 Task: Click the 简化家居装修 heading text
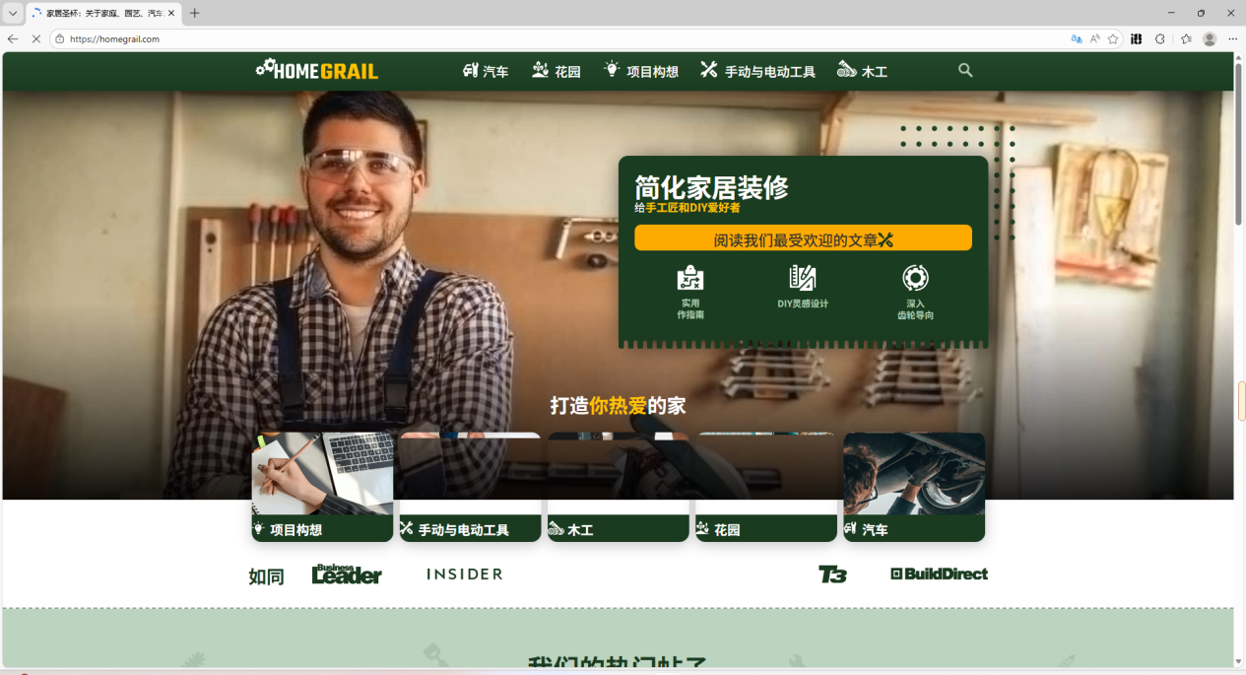711,187
